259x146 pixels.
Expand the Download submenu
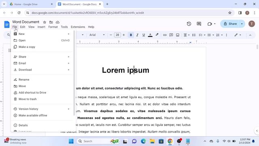pos(42,70)
